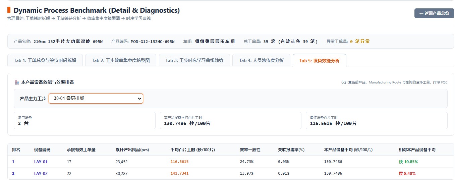
Task: Click the 平均百片工时 (秒/100片) column header
Action: pyautogui.click(x=193, y=150)
